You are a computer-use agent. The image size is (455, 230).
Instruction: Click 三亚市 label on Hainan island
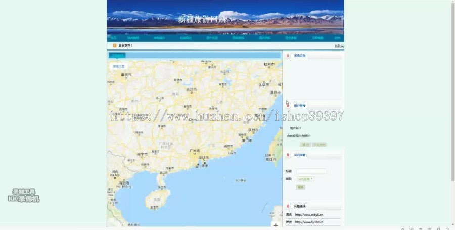click(x=154, y=208)
